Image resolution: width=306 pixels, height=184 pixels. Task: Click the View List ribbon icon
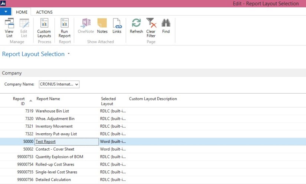coord(9,27)
